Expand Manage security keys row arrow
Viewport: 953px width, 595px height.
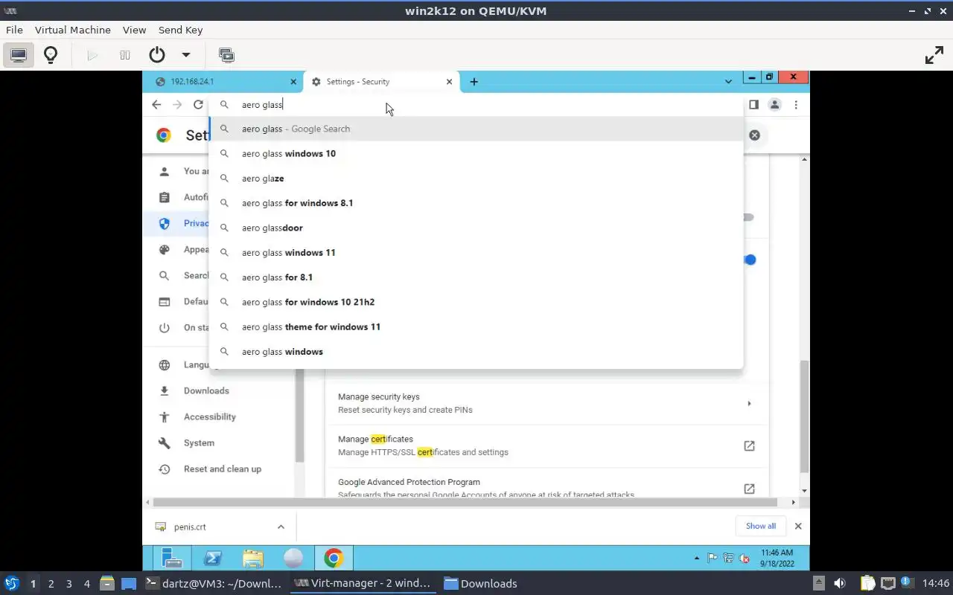click(749, 403)
